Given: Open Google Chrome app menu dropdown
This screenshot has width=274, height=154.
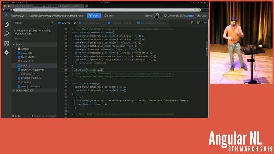Looking at the screenshot, I should pos(19,3).
